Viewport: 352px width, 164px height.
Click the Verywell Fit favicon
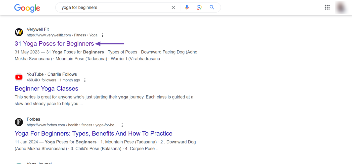pos(19,32)
